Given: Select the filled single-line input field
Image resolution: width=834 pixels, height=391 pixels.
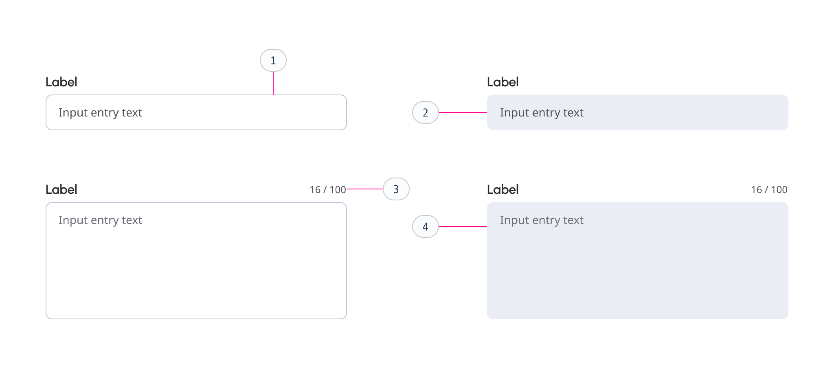Looking at the screenshot, I should coord(637,112).
